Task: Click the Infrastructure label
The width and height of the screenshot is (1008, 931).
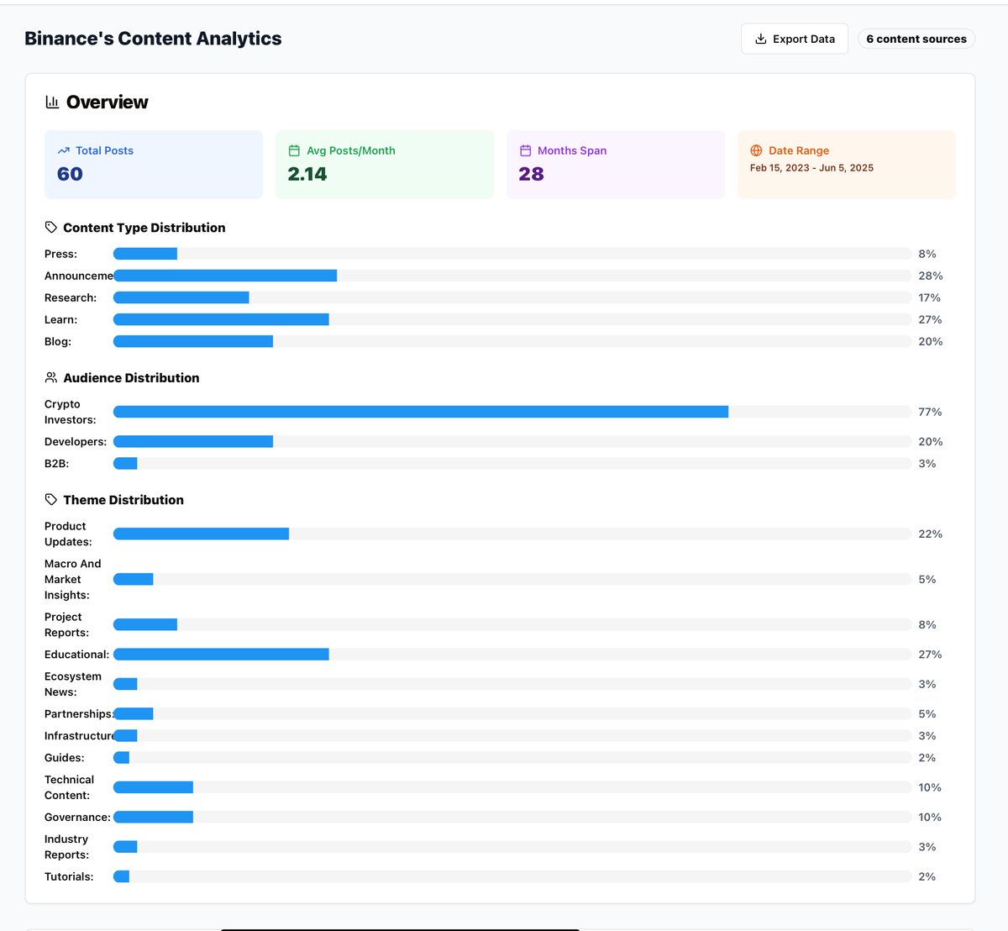Action: coord(79,736)
